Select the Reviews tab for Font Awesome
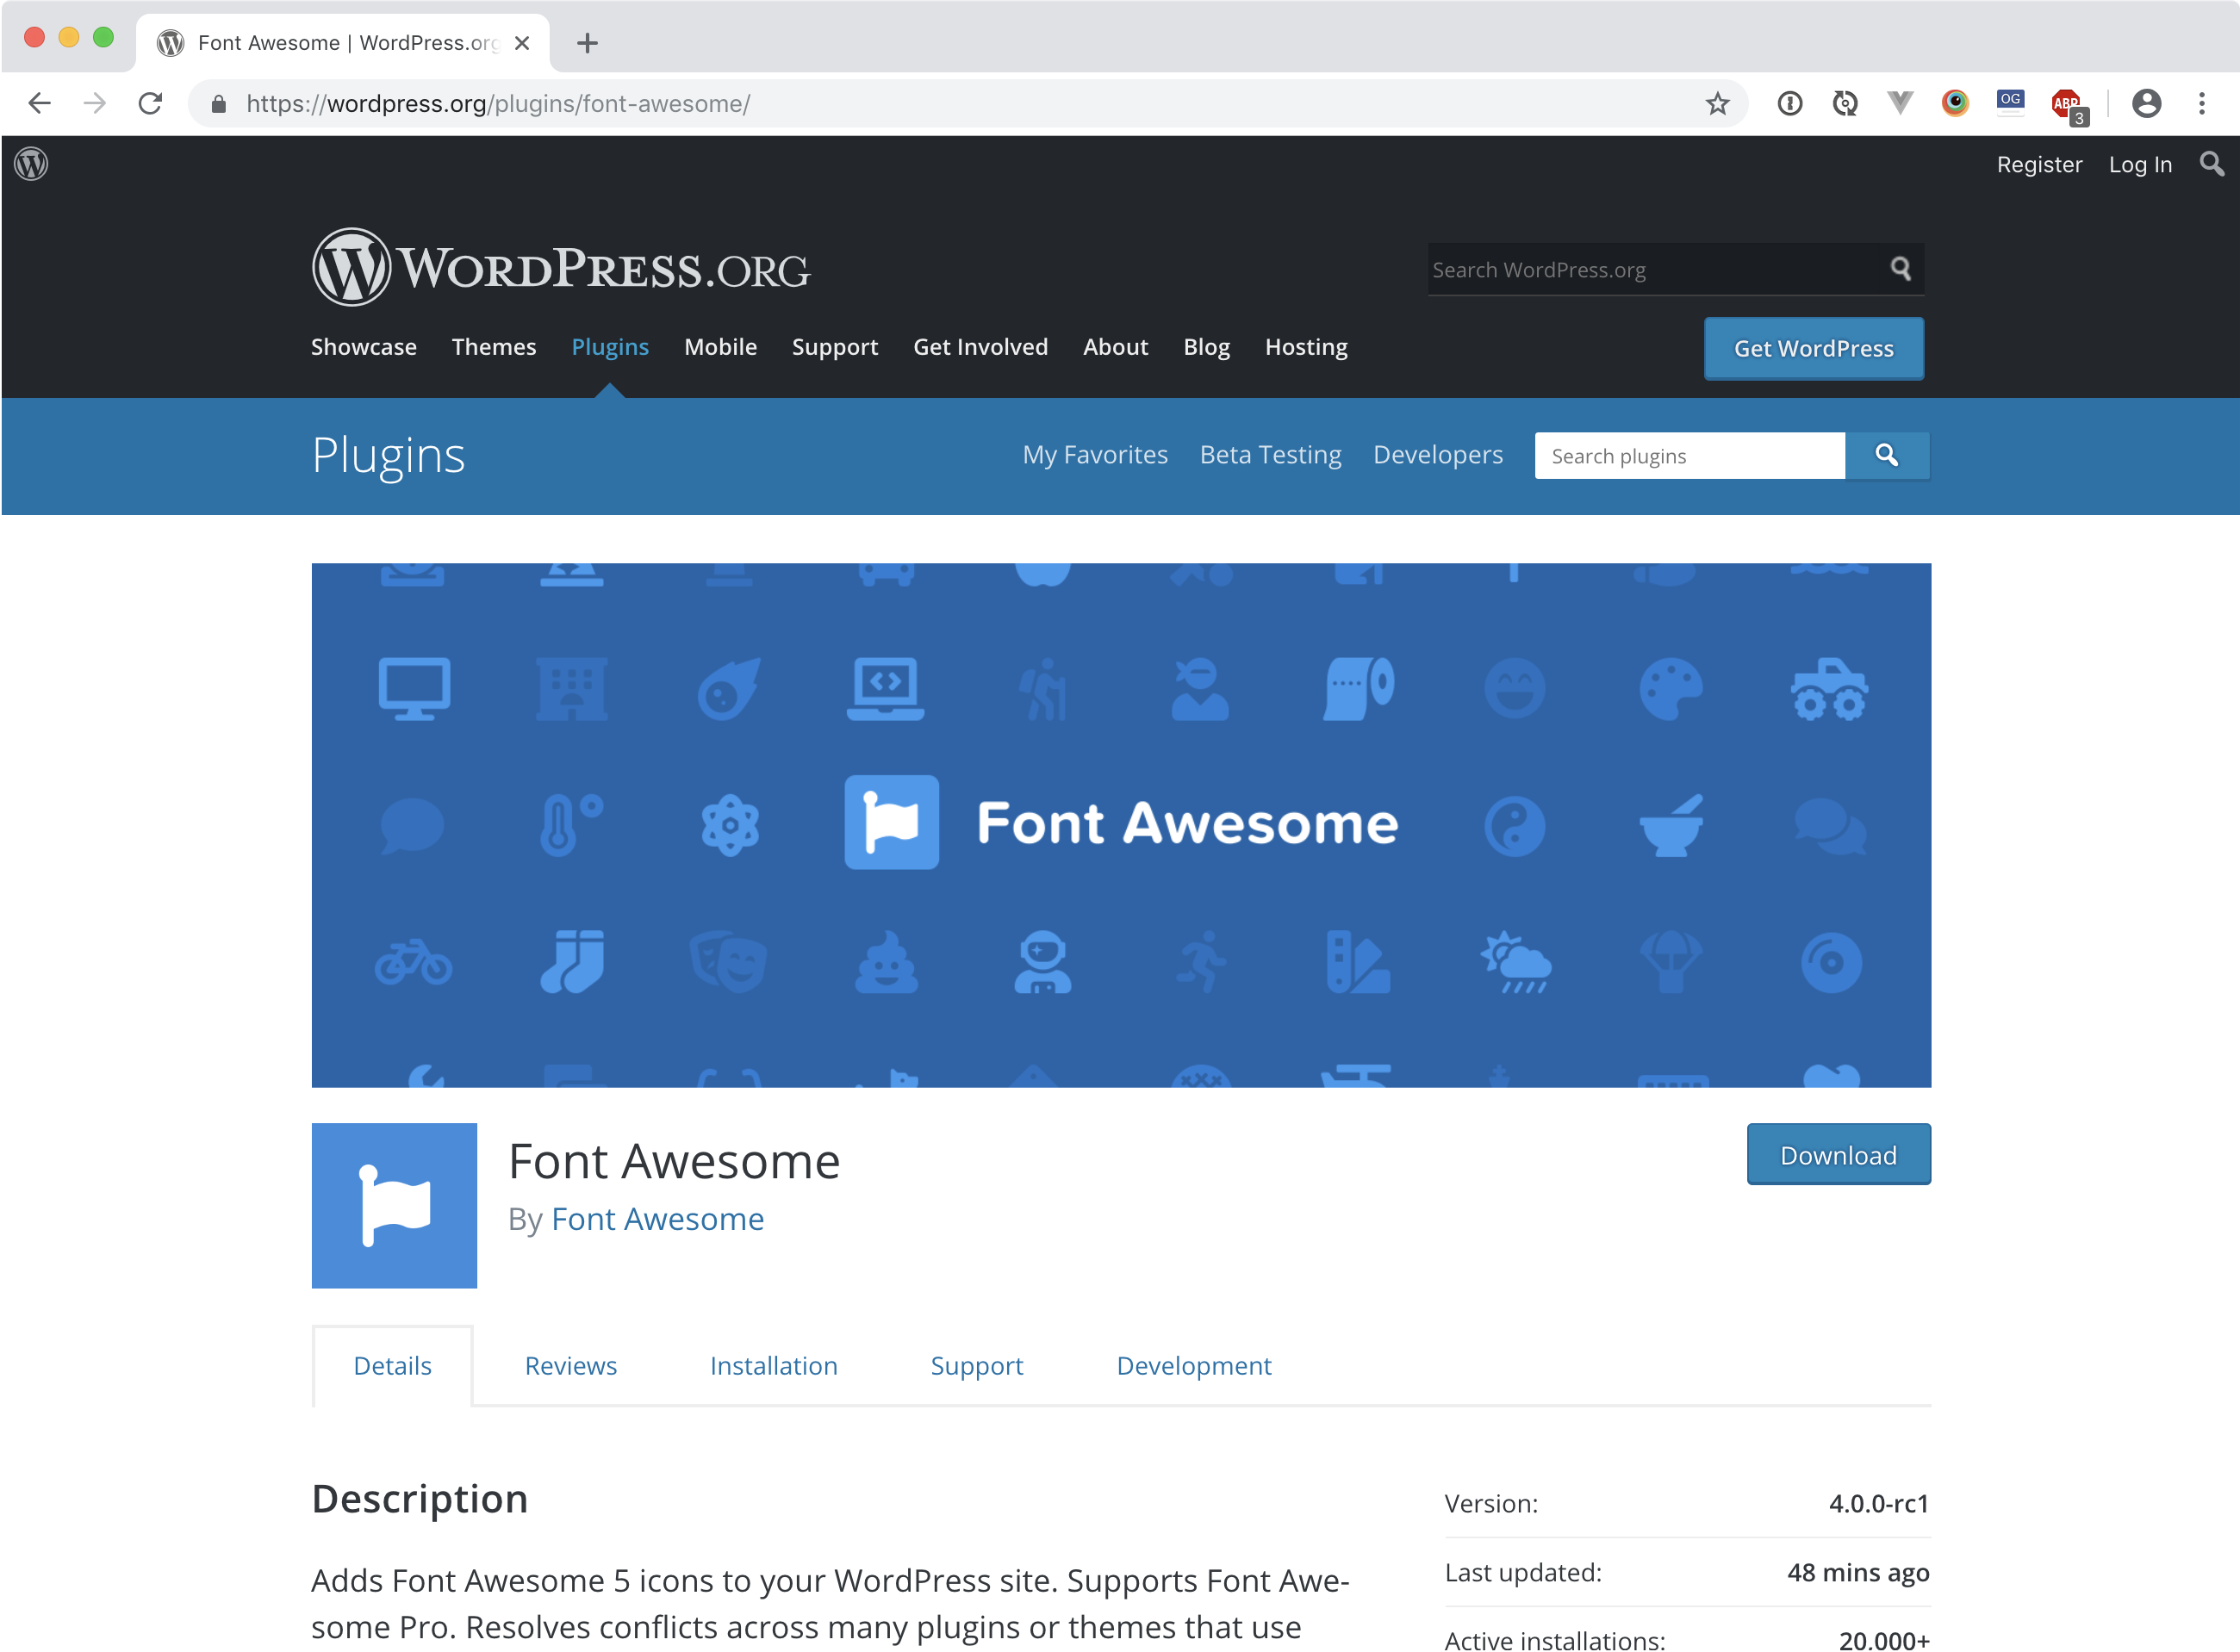This screenshot has width=2240, height=1652. point(570,1365)
